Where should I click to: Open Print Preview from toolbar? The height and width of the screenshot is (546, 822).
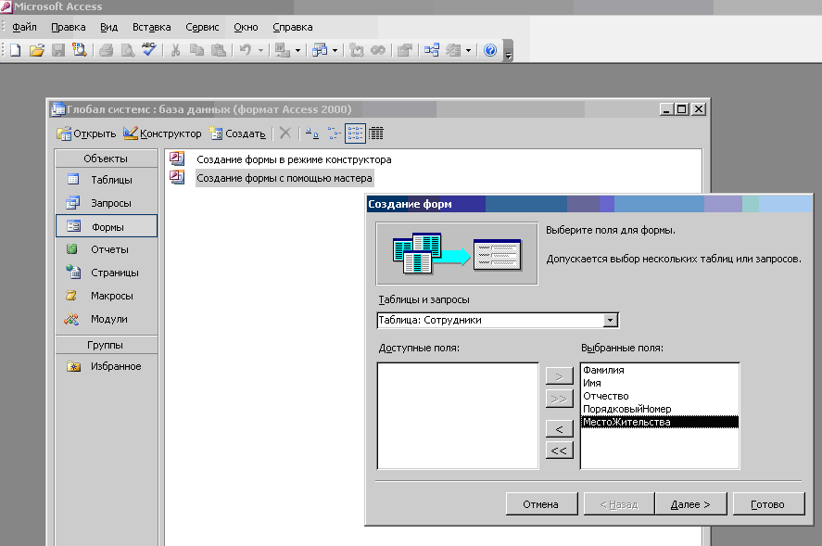(127, 50)
